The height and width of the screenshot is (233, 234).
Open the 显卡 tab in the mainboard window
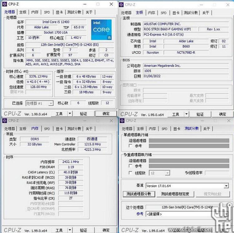pos(176,13)
